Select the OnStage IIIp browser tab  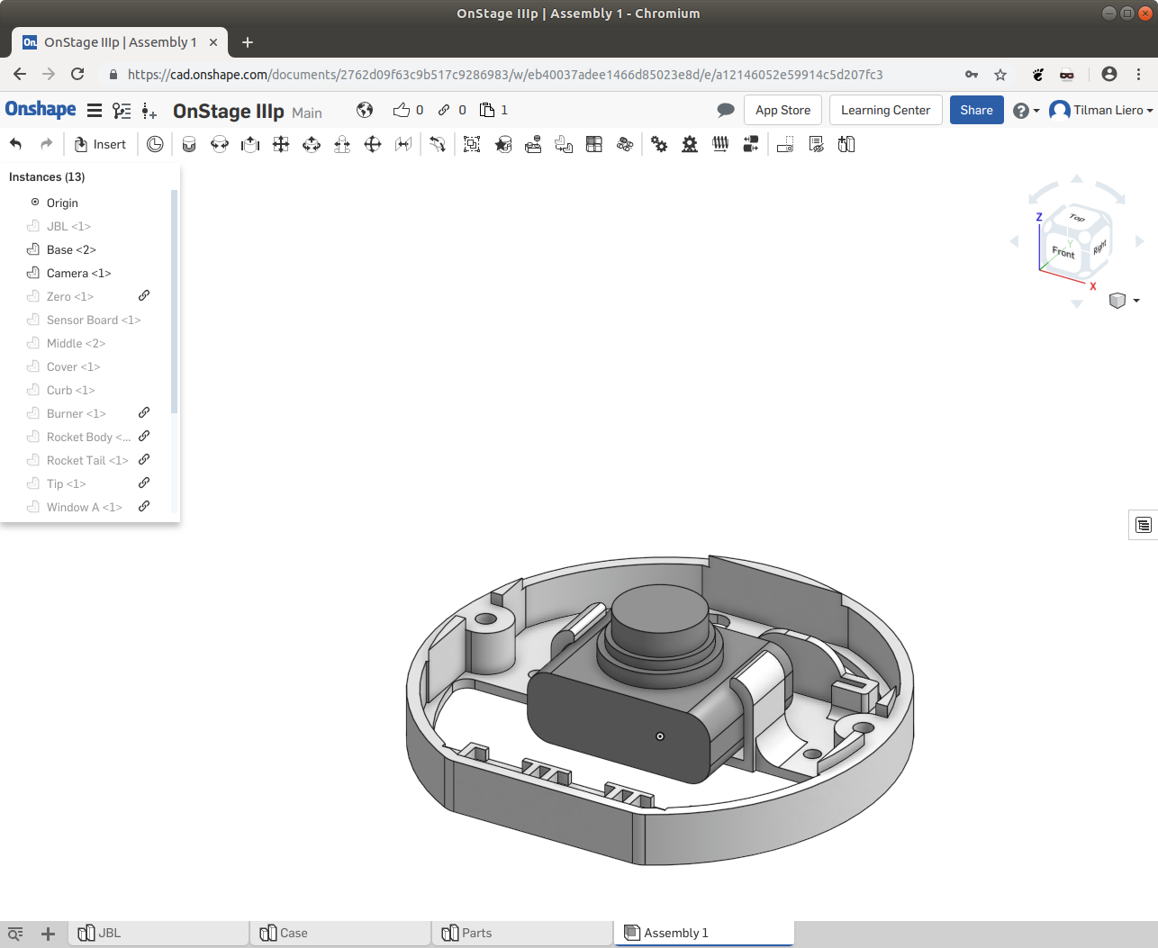[120, 42]
